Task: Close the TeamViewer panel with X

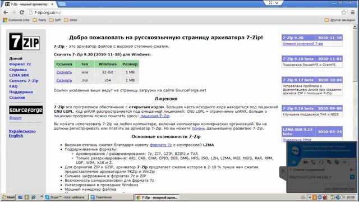Action: point(294,162)
